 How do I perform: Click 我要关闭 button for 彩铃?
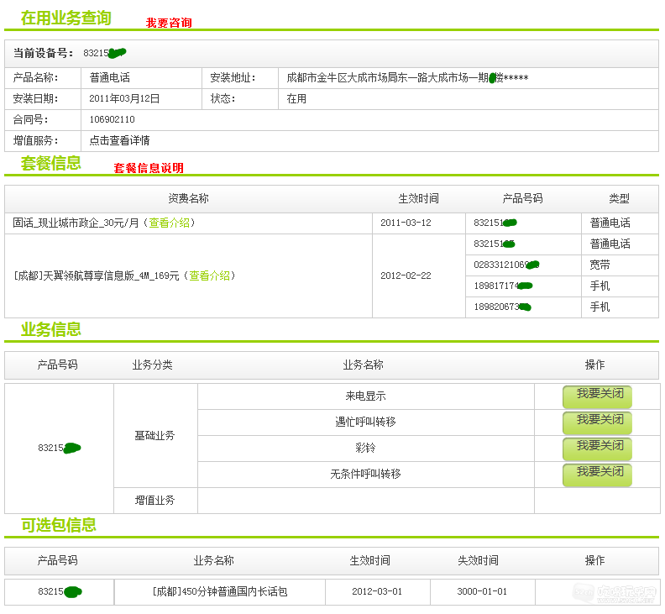pyautogui.click(x=597, y=449)
